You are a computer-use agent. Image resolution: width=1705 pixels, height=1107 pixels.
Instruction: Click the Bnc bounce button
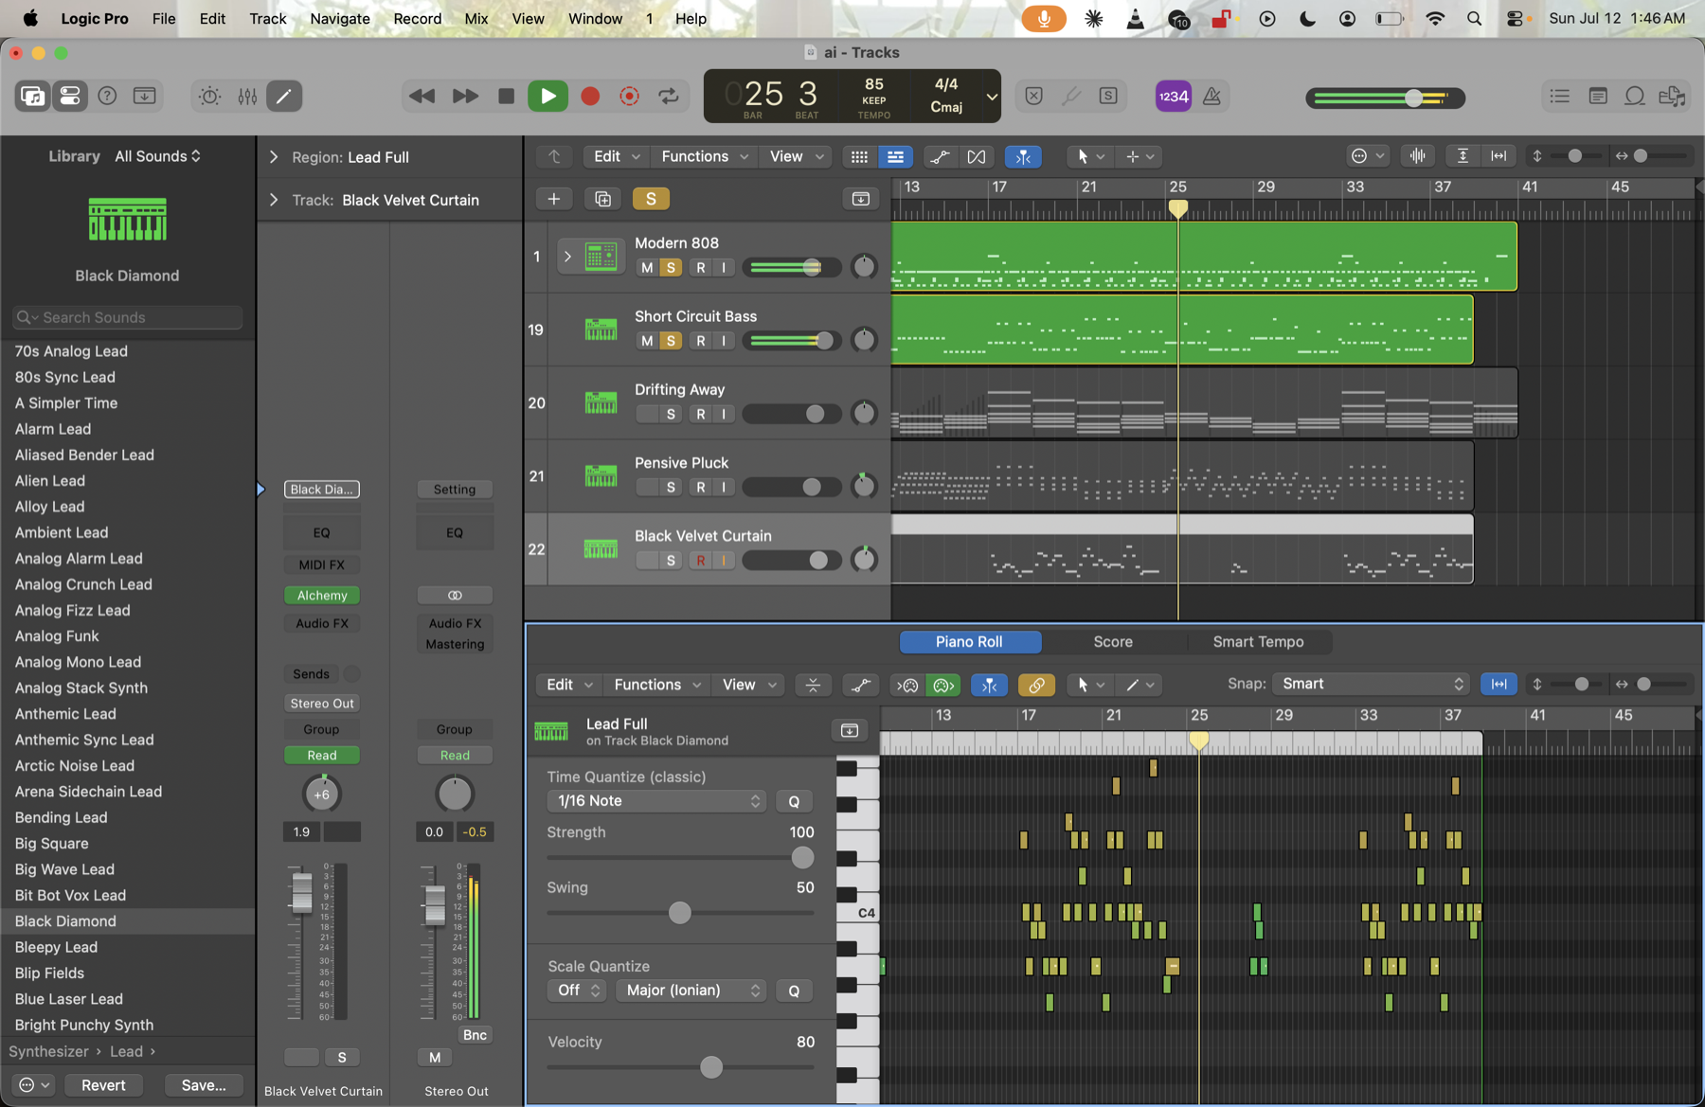pyautogui.click(x=475, y=1035)
